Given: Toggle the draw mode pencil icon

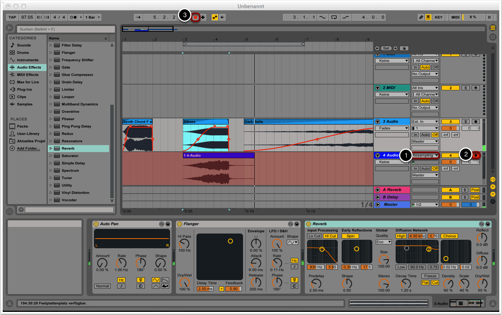Looking at the screenshot, I should point(421,17).
